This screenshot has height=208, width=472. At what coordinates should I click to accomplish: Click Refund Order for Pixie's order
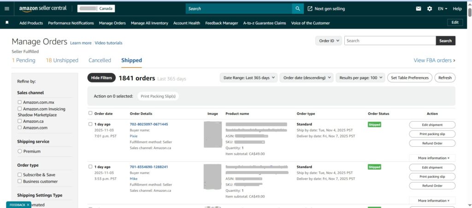(x=432, y=143)
